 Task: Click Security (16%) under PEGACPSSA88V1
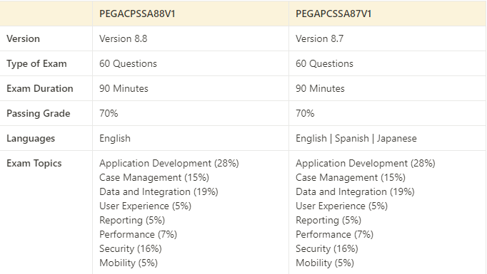pyautogui.click(x=131, y=248)
